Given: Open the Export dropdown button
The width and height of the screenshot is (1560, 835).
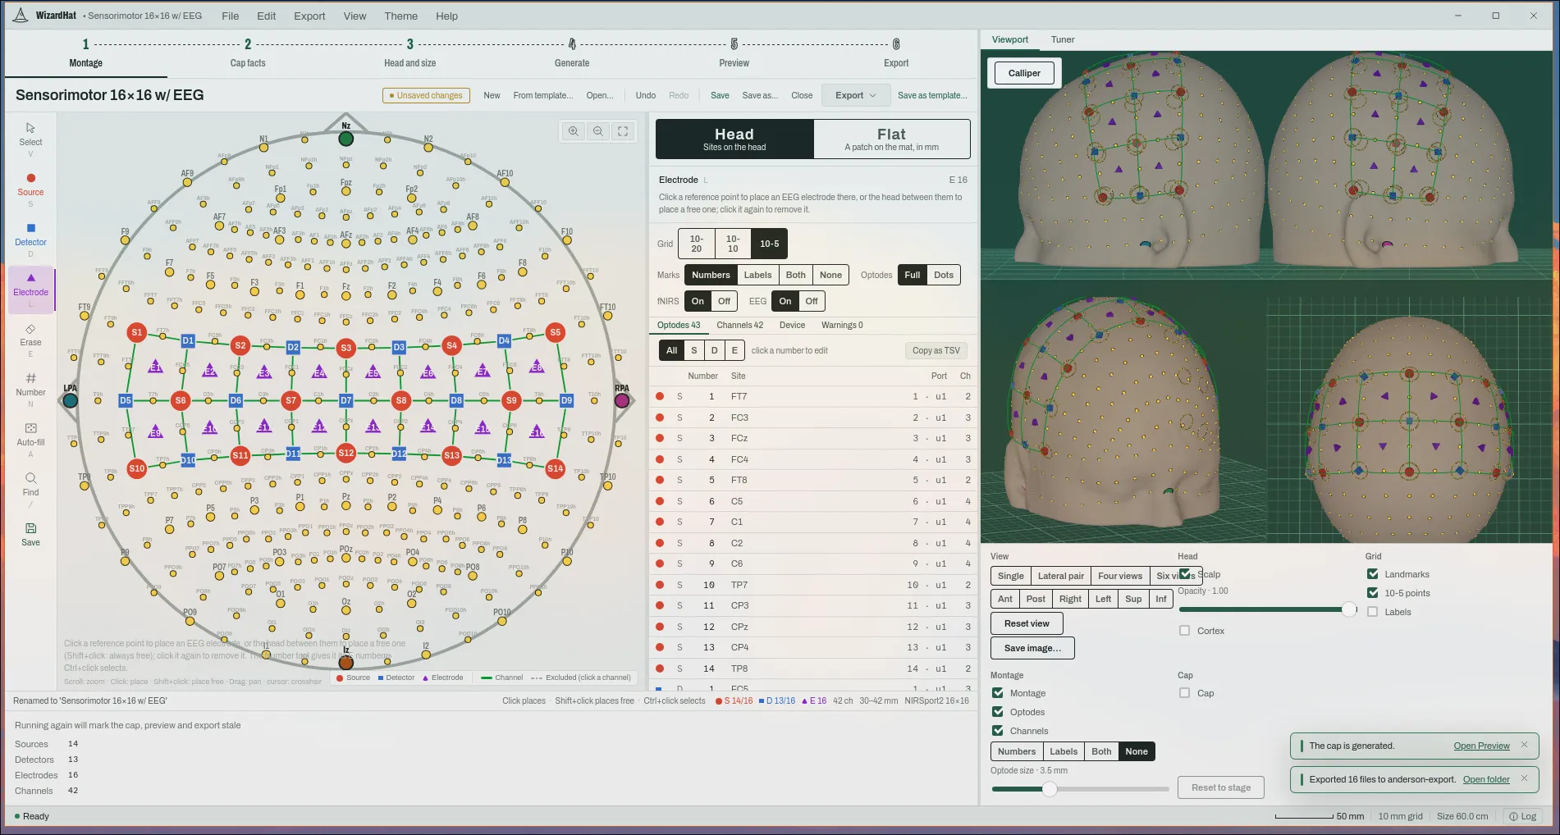Looking at the screenshot, I should (856, 95).
